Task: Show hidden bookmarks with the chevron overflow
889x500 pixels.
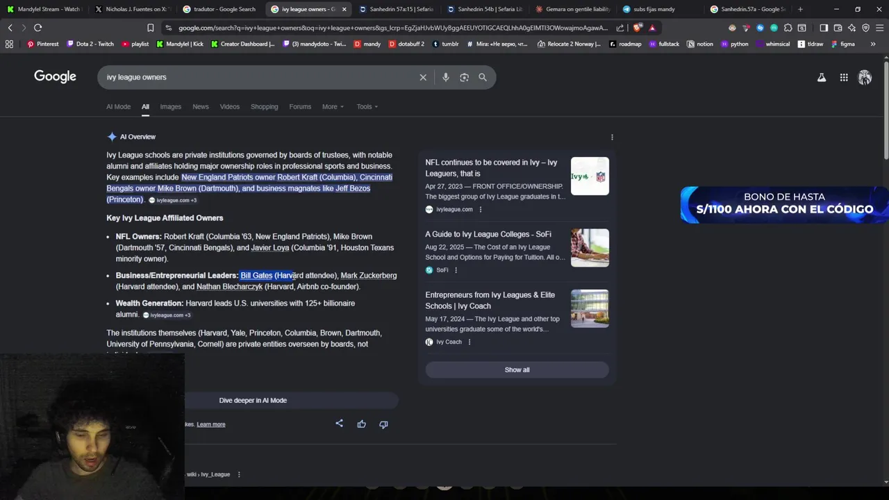Action: pyautogui.click(x=873, y=44)
